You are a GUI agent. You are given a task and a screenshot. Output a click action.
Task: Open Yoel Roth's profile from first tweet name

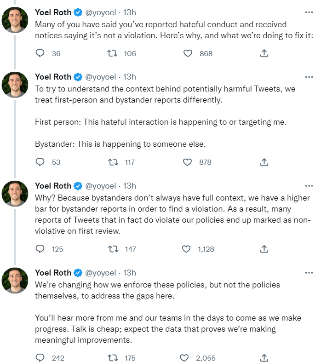click(x=53, y=12)
